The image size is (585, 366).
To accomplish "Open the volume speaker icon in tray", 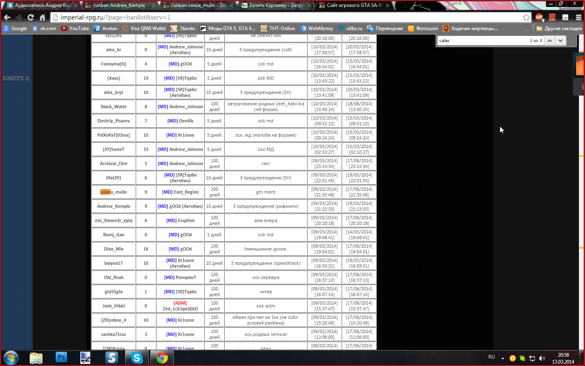I will pyautogui.click(x=542, y=358).
